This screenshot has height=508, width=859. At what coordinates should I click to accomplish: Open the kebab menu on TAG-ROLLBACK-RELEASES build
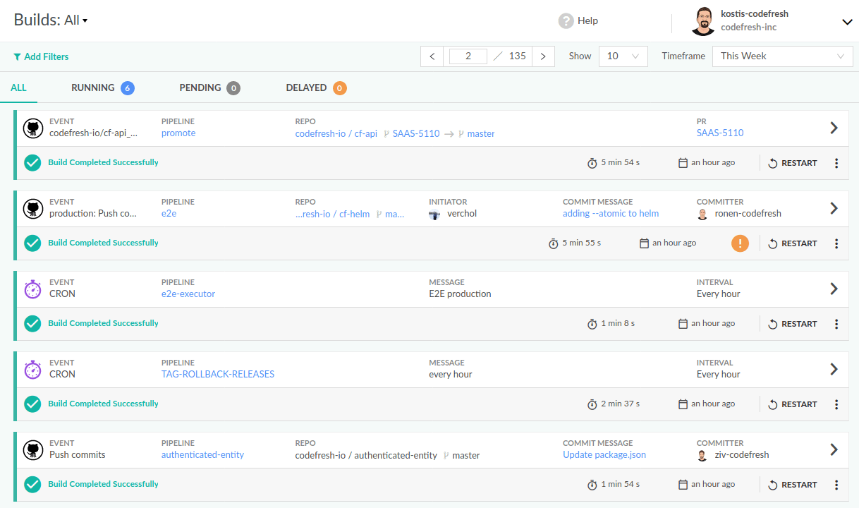836,404
